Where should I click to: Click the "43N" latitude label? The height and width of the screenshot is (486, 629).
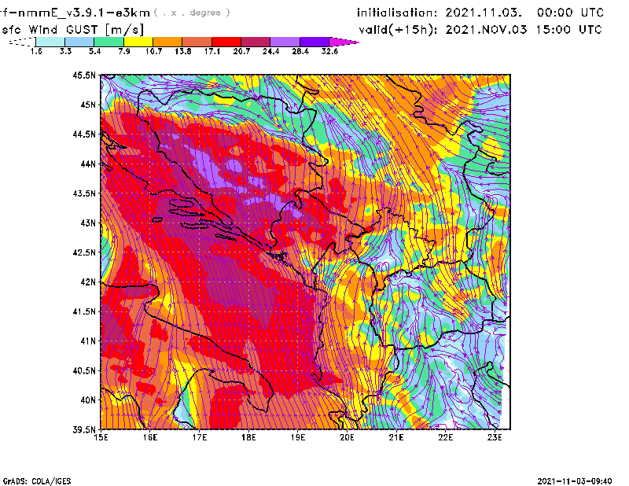click(88, 223)
